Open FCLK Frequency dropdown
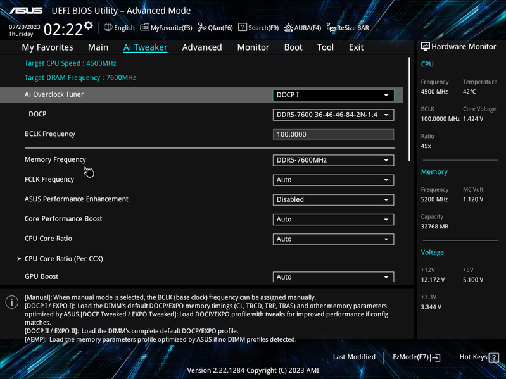Viewport: 506px width, 379px height. point(333,180)
